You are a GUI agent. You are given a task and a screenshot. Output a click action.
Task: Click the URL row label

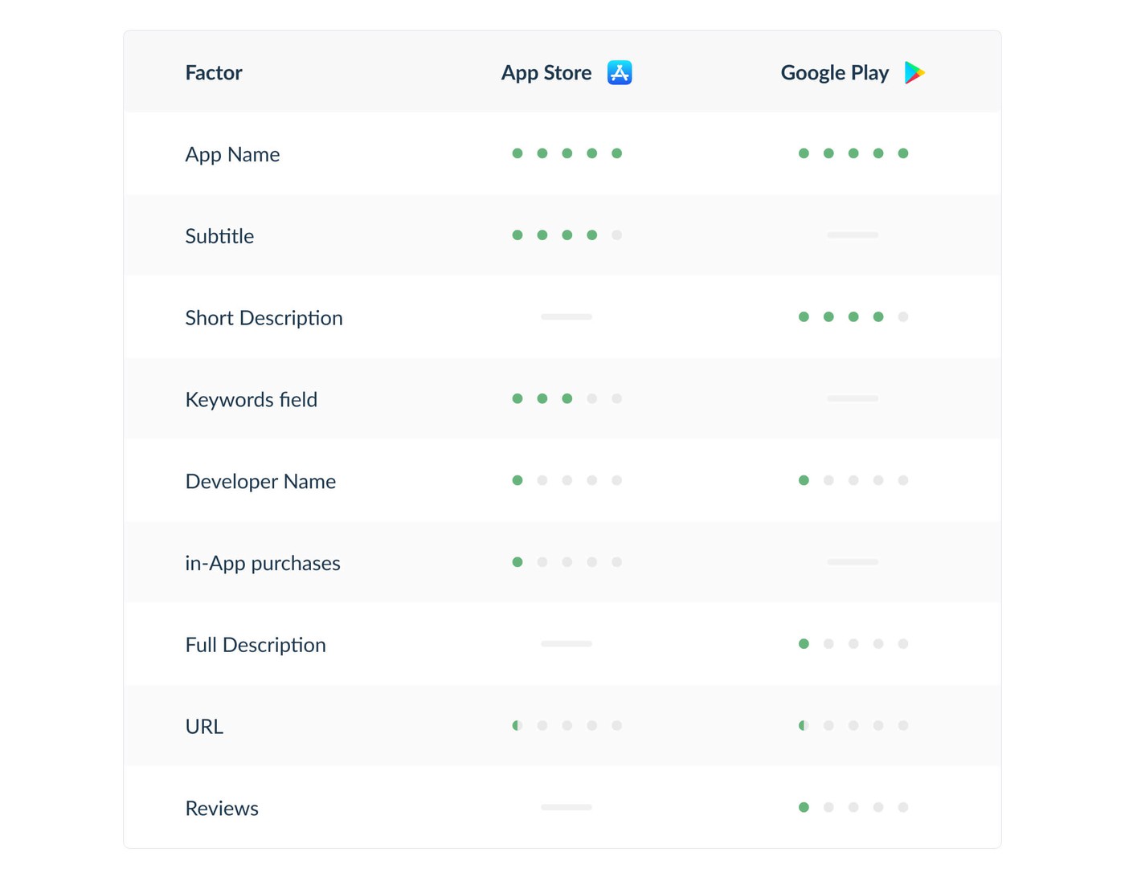[204, 727]
